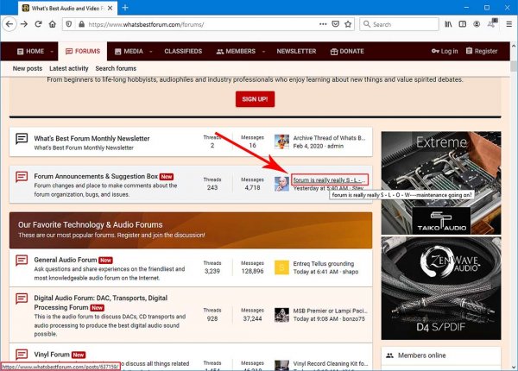
Task: Open a new tab with plus button
Action: tap(125, 8)
